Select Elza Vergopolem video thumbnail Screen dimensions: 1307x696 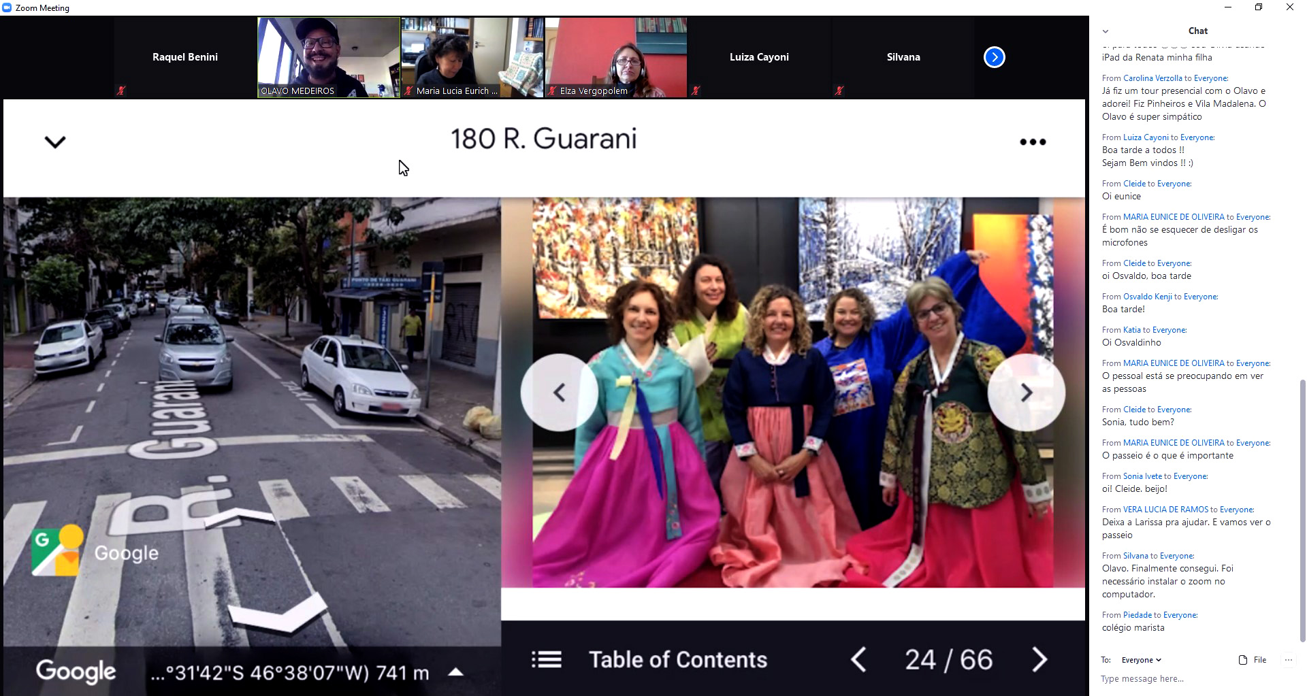(x=615, y=57)
